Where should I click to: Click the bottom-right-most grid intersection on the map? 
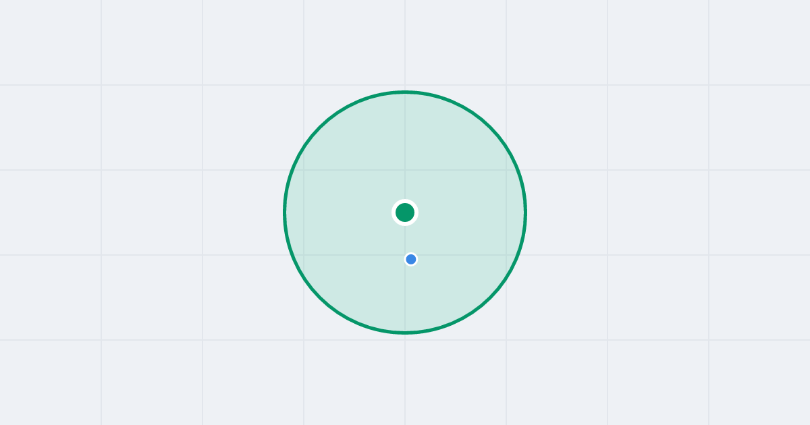point(709,340)
